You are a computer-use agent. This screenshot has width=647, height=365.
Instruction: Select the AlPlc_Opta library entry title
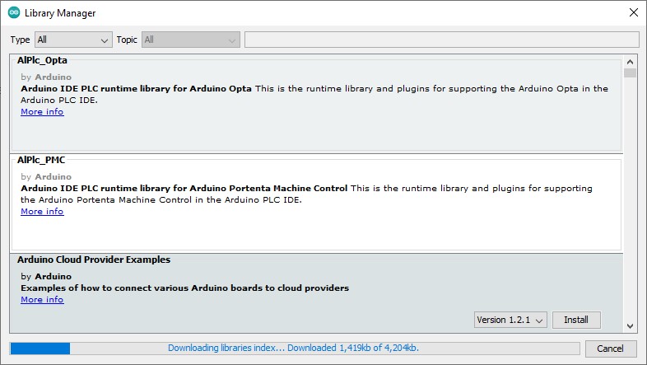coord(42,60)
